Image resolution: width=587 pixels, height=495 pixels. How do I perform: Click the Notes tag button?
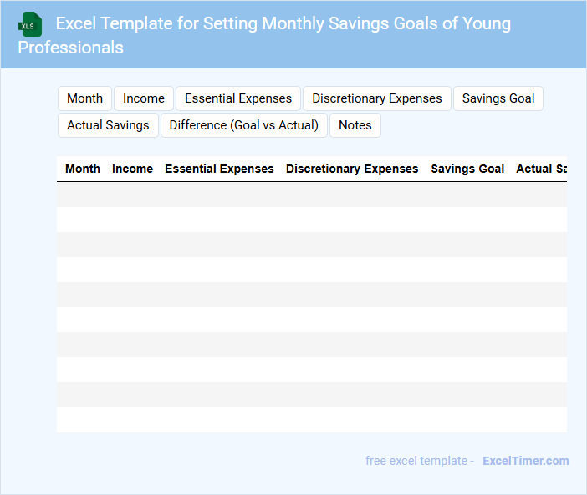point(355,125)
